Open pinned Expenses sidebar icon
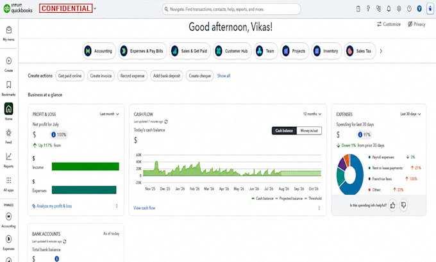The height and width of the screenshot is (262, 436). 8,239
